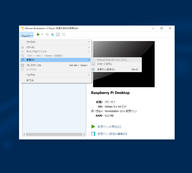Click the full screen toolbar icon
The width and height of the screenshot is (192, 173).
tap(58, 34)
